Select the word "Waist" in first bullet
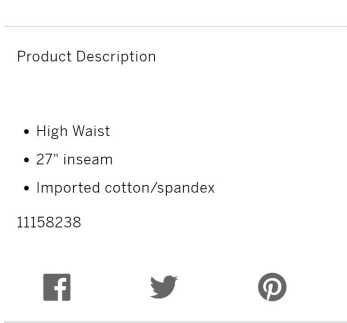 [91, 131]
